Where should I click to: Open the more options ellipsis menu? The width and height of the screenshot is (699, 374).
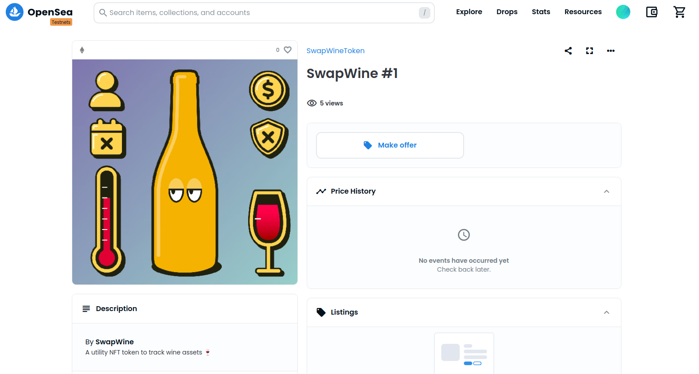tap(611, 51)
